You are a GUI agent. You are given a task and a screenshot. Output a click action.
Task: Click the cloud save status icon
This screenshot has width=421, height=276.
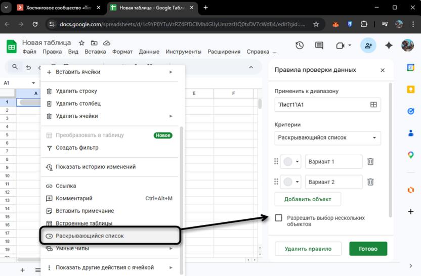(x=107, y=43)
